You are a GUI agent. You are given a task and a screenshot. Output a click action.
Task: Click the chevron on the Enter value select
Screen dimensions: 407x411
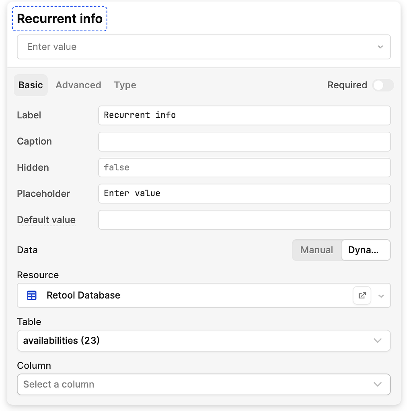click(380, 47)
